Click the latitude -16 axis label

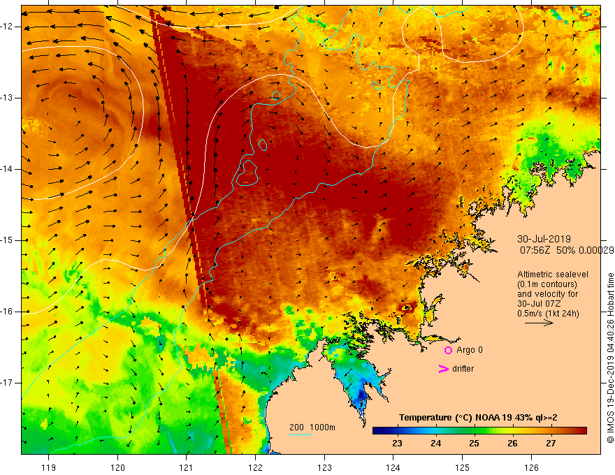coord(7,312)
